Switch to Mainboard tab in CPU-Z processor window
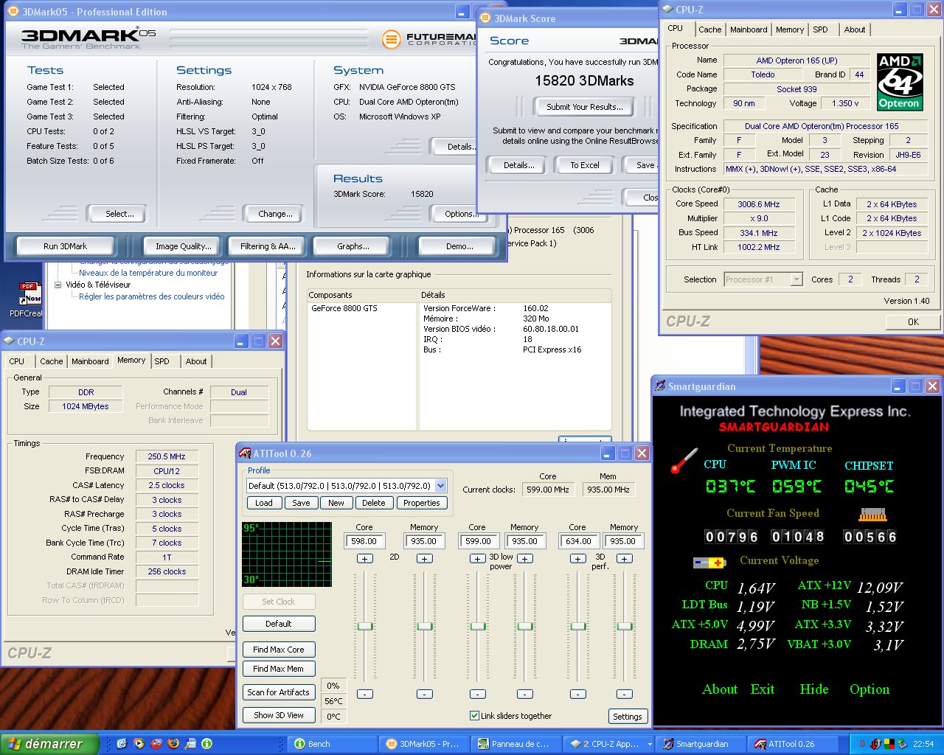 pos(749,29)
